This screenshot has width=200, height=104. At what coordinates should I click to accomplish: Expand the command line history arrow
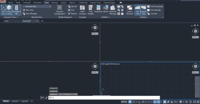click(159, 98)
